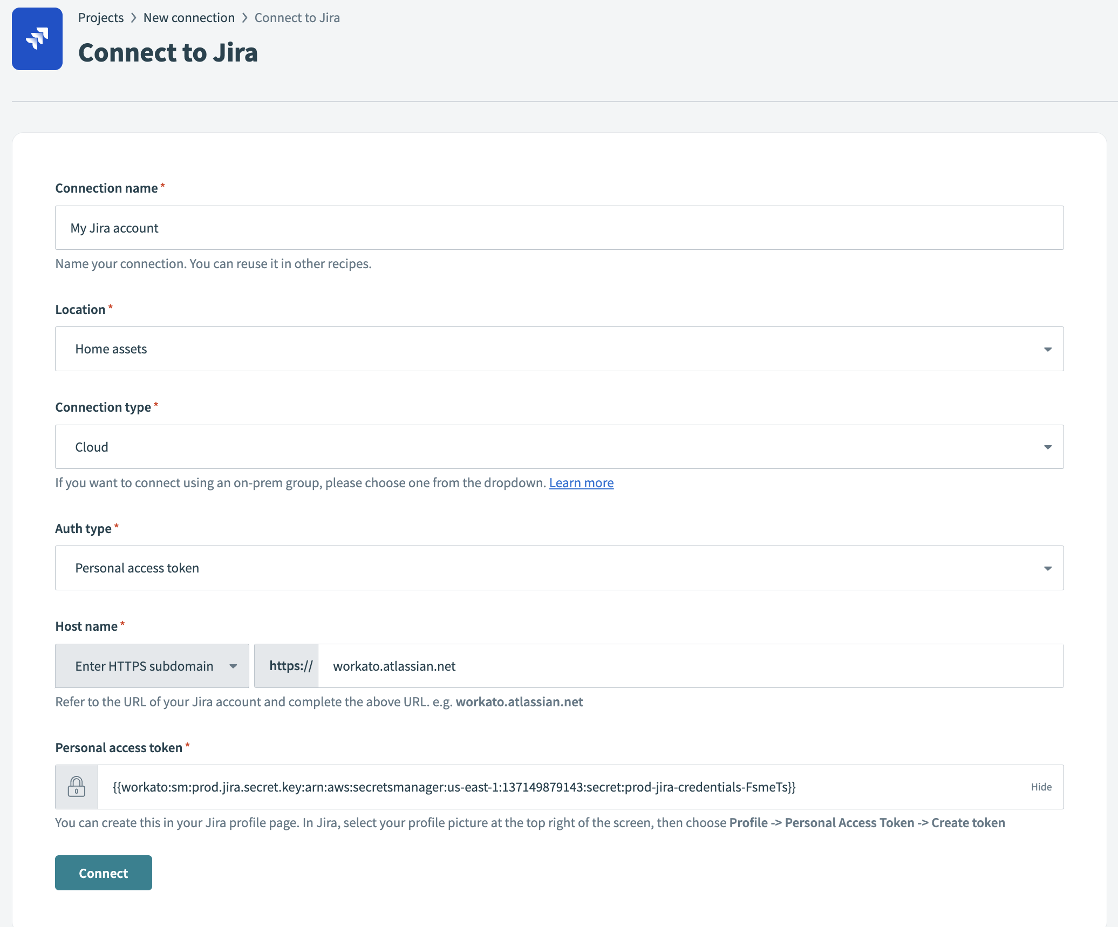Select the personal access token text field
Viewport: 1118px width, 927px height.
pyautogui.click(x=540, y=787)
